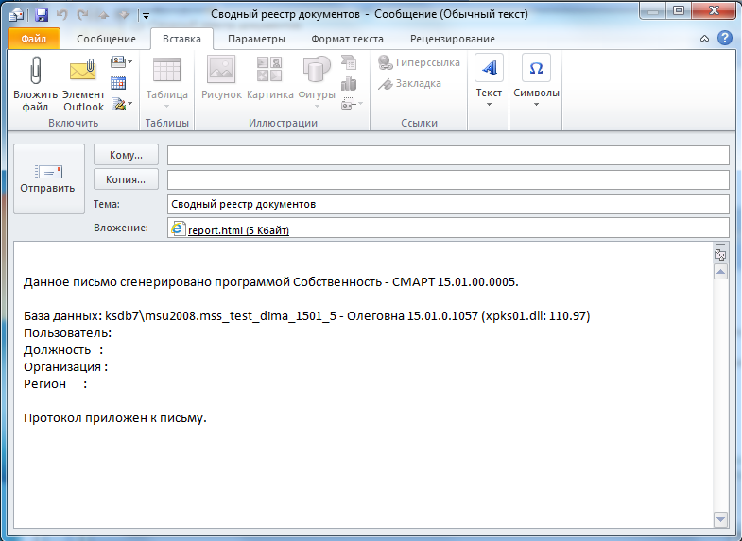Click the Таблица table icon
Image resolution: width=742 pixels, height=541 pixels.
[x=166, y=70]
